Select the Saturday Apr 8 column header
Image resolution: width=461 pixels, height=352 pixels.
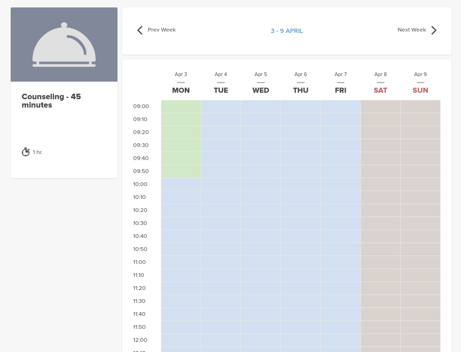pos(380,84)
